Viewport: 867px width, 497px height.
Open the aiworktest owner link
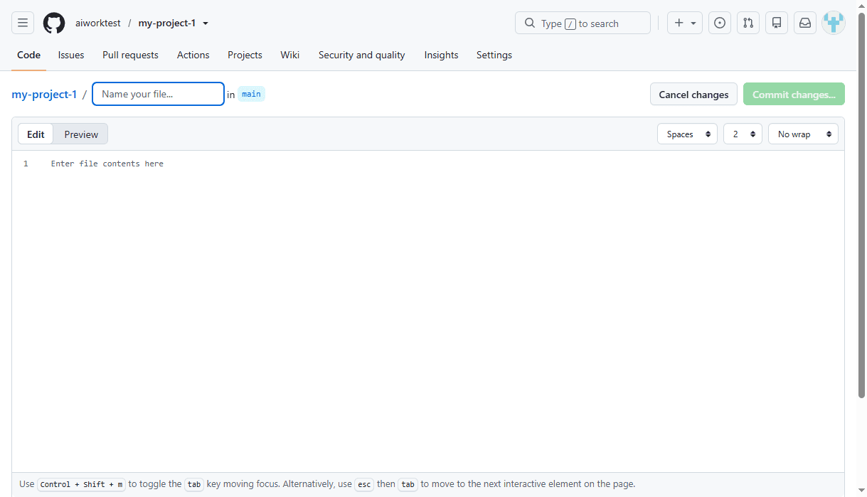pos(98,23)
